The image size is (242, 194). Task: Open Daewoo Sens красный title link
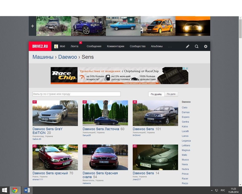[50, 173]
